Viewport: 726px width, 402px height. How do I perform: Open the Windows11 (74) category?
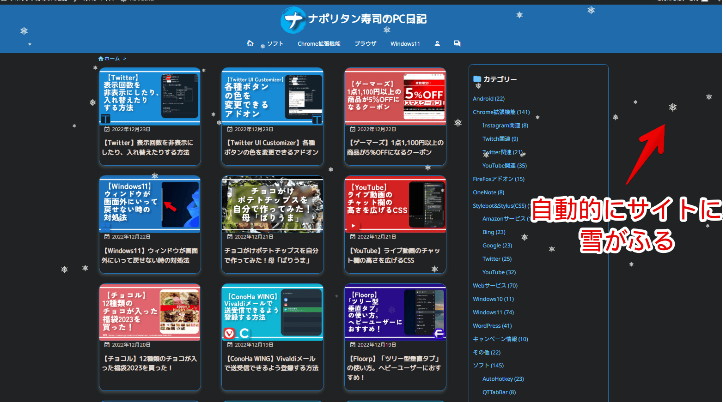tap(493, 312)
